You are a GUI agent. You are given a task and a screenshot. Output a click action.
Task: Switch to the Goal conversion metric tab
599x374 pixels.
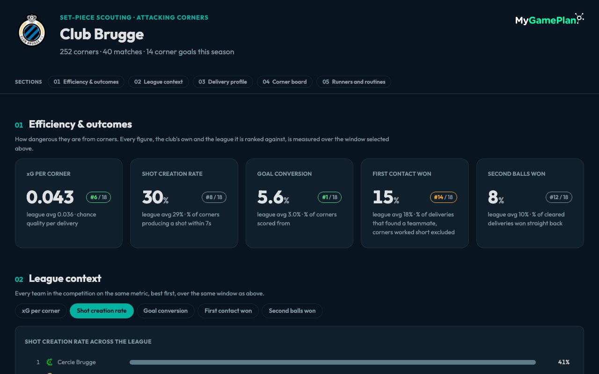(x=166, y=311)
